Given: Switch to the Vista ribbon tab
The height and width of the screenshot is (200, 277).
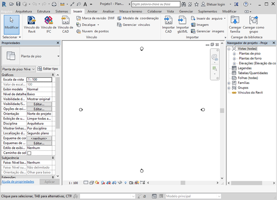Looking at the screenshot, I should click(170, 11).
